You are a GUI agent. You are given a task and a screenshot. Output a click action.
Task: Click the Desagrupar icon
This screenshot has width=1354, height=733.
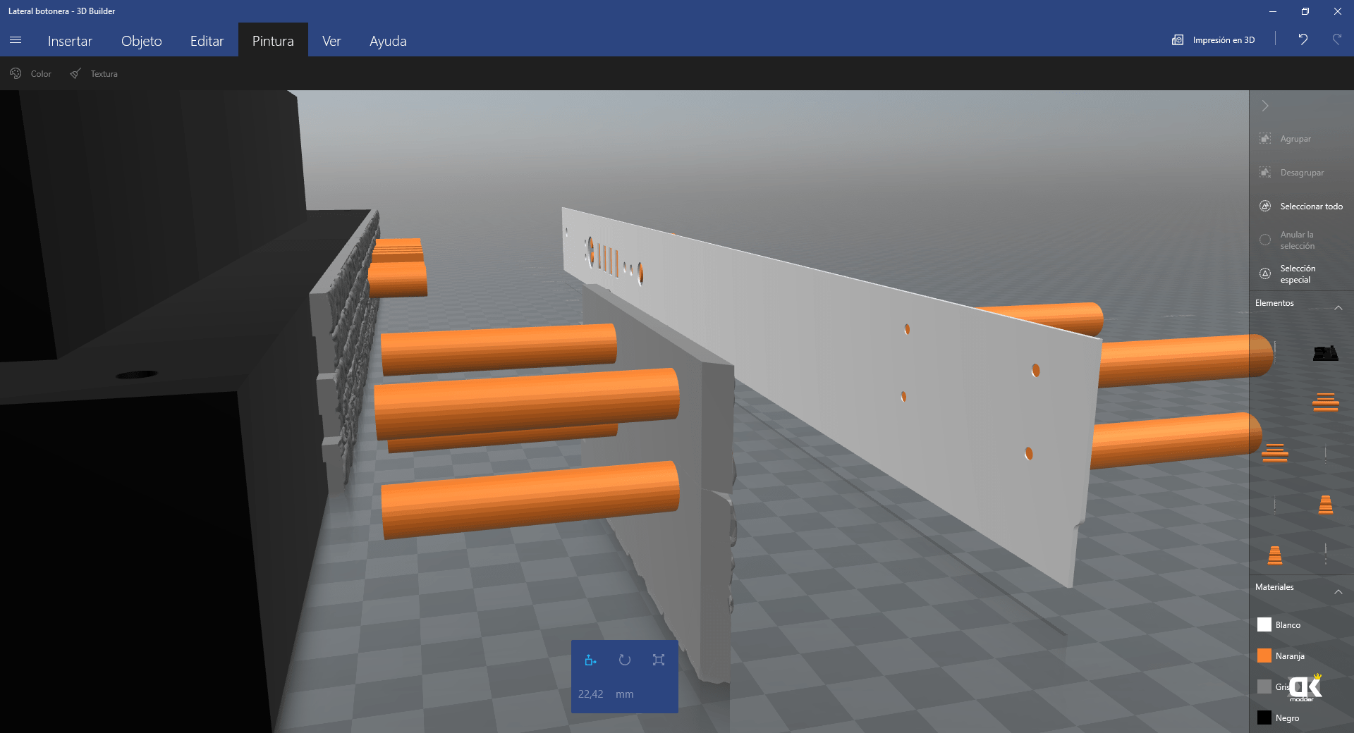coord(1265,172)
